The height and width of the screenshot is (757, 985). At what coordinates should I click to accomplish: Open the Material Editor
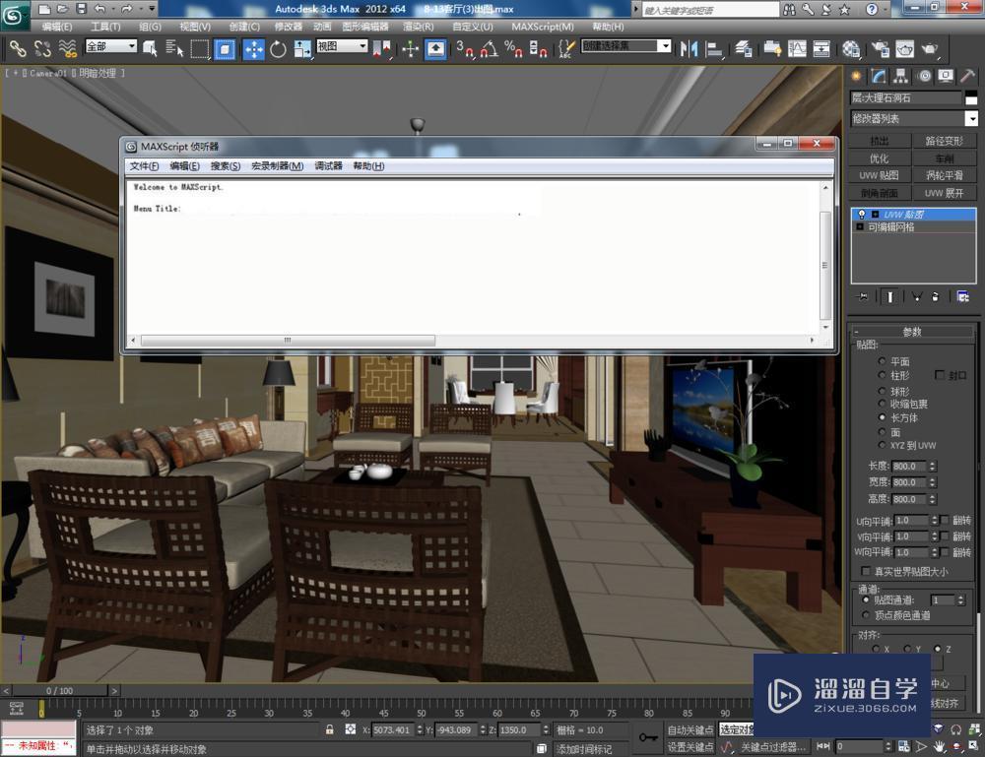[851, 48]
